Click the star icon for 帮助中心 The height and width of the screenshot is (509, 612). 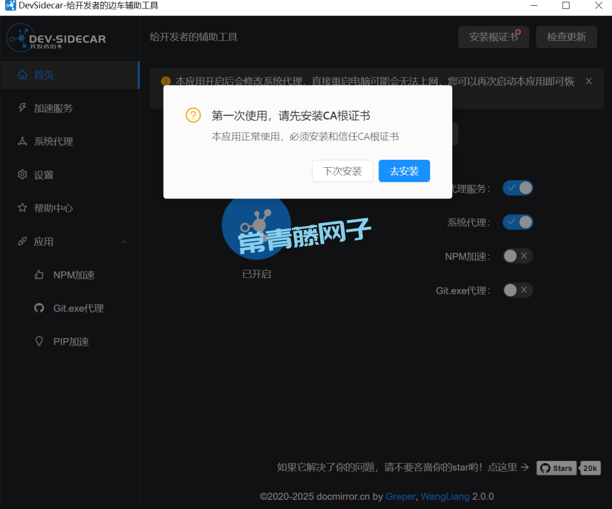pos(23,208)
